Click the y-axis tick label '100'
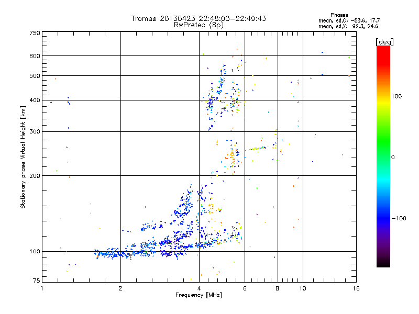Screen dimensions: 419x314 (x=35, y=251)
